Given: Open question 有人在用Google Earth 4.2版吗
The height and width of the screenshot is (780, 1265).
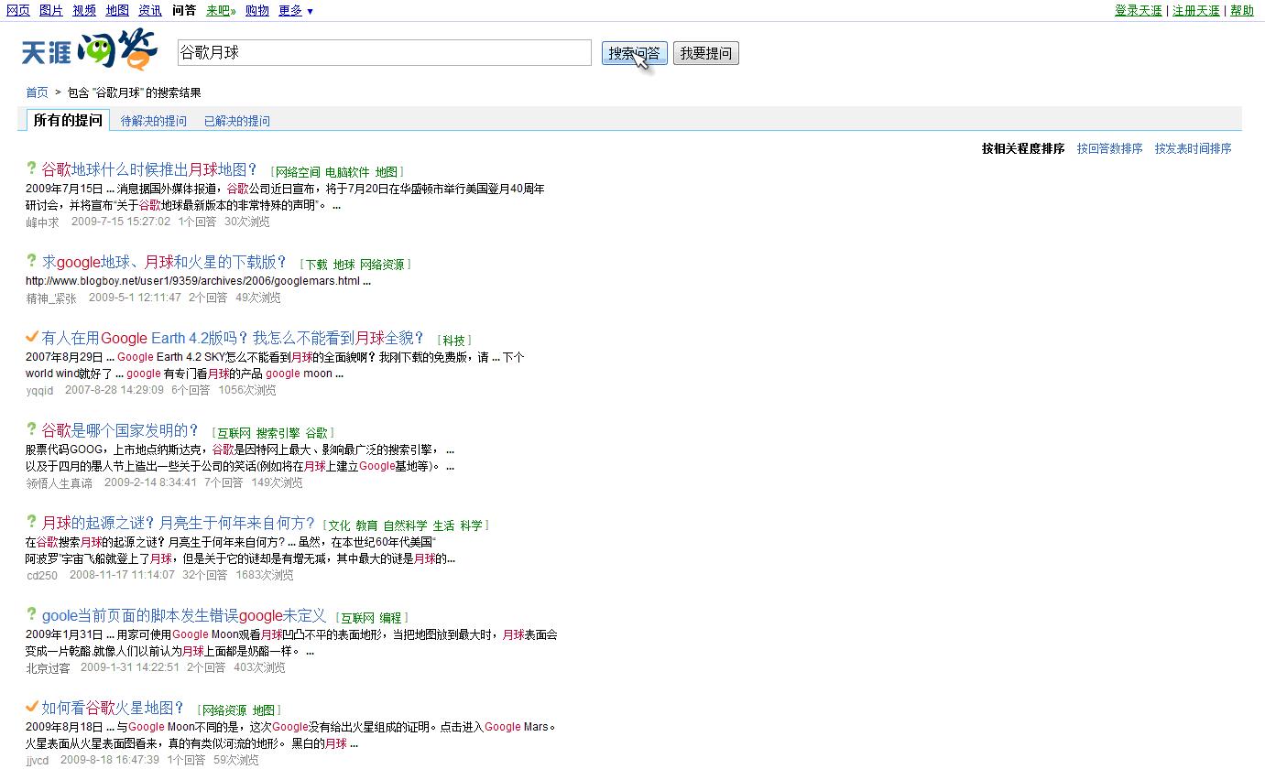Looking at the screenshot, I should [233, 338].
